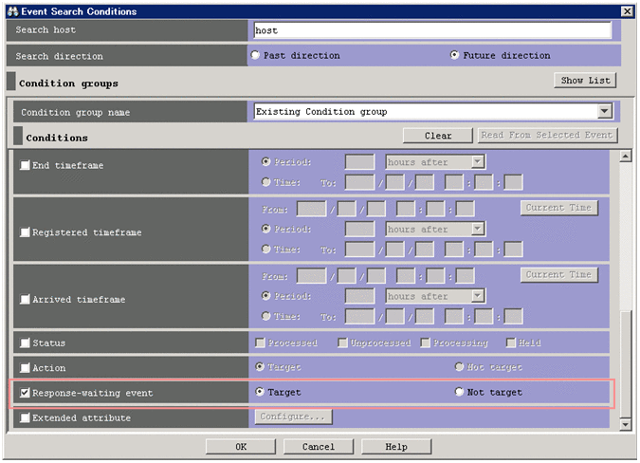This screenshot has width=640, height=463.
Task: Uncheck the Response-waiting event checkbox
Action: click(x=26, y=393)
